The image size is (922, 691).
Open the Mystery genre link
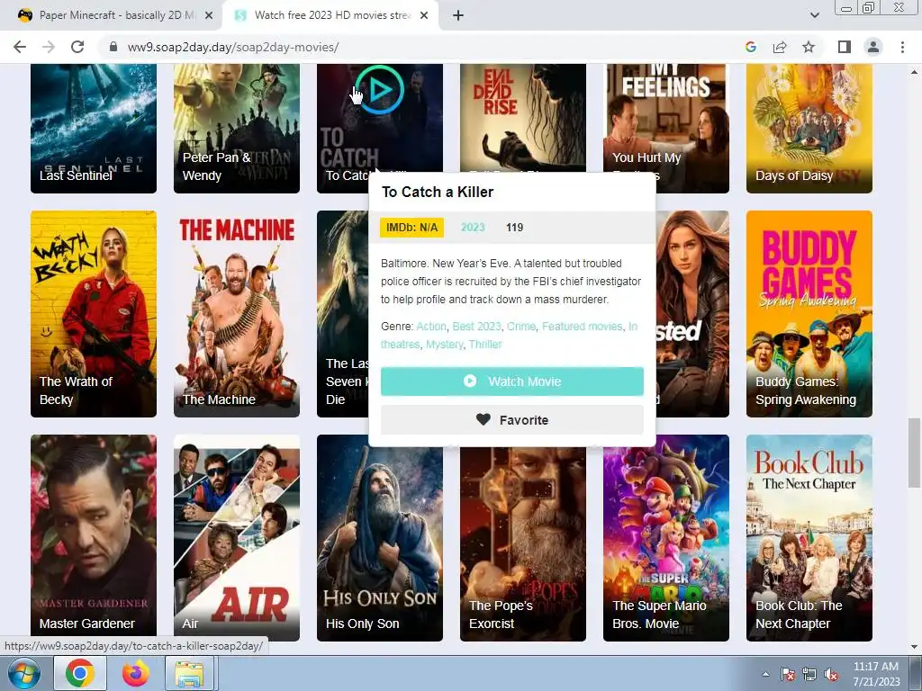(444, 345)
